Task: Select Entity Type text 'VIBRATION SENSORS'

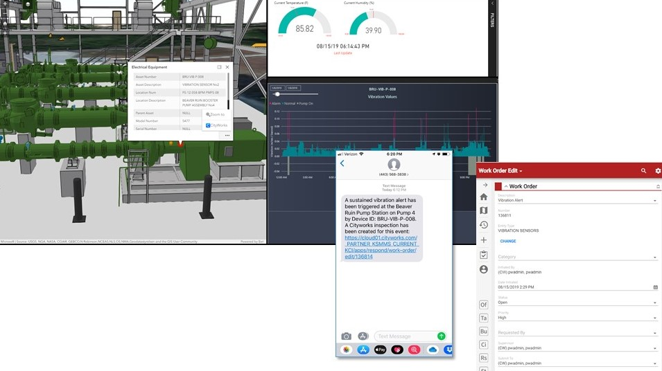Action: pyautogui.click(x=518, y=230)
